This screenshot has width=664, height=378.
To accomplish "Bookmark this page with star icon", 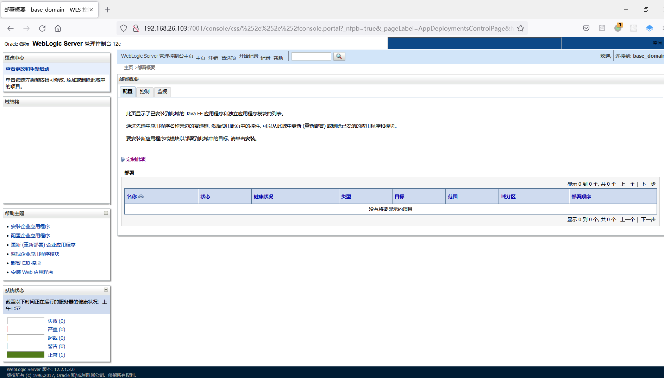I will tap(521, 28).
